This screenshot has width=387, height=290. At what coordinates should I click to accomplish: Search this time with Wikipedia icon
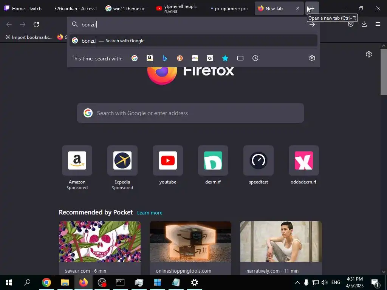[x=210, y=58]
